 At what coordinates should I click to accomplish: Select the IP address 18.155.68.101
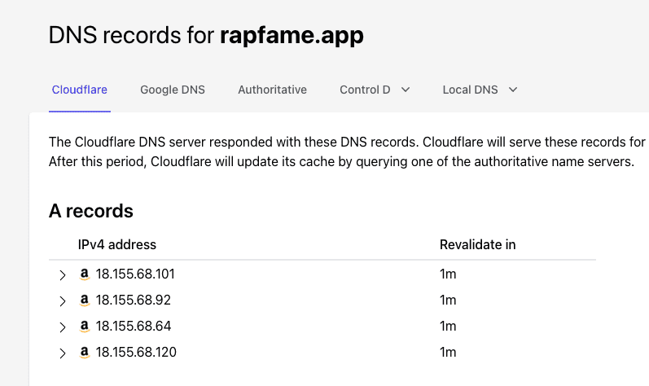click(x=135, y=274)
